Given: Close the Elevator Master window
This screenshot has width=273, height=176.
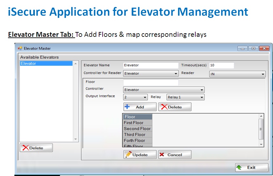Looking at the screenshot, I should tap(264, 48).
